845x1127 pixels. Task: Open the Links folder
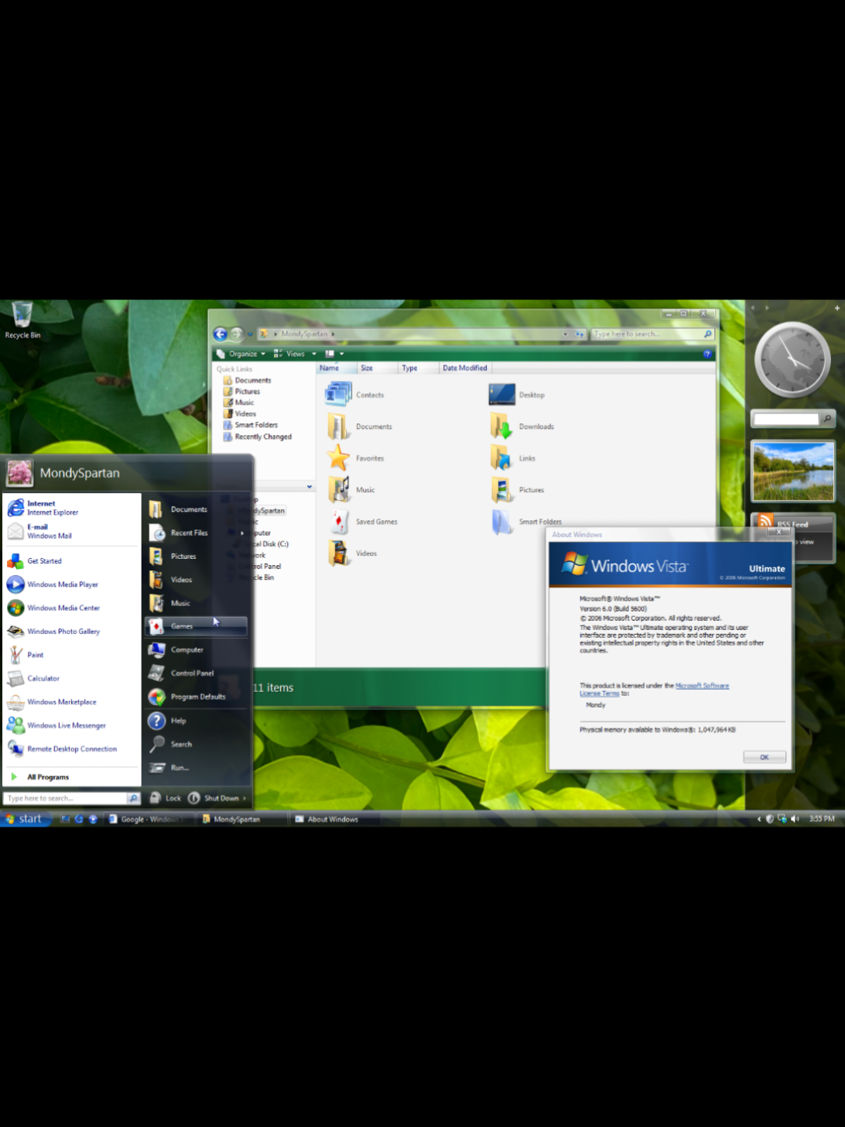pyautogui.click(x=512, y=458)
